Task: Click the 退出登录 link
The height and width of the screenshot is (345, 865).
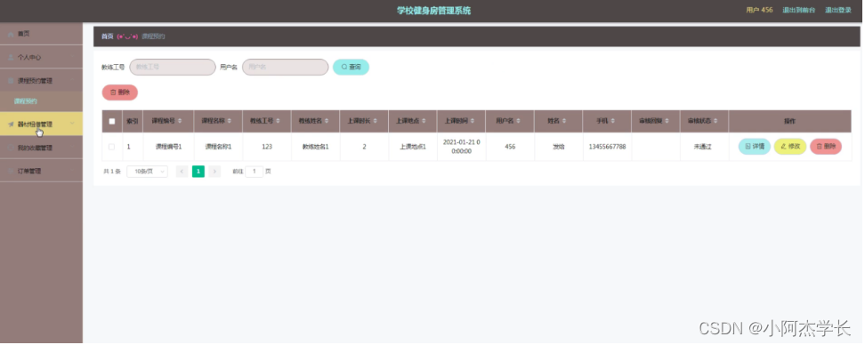Action: (838, 10)
